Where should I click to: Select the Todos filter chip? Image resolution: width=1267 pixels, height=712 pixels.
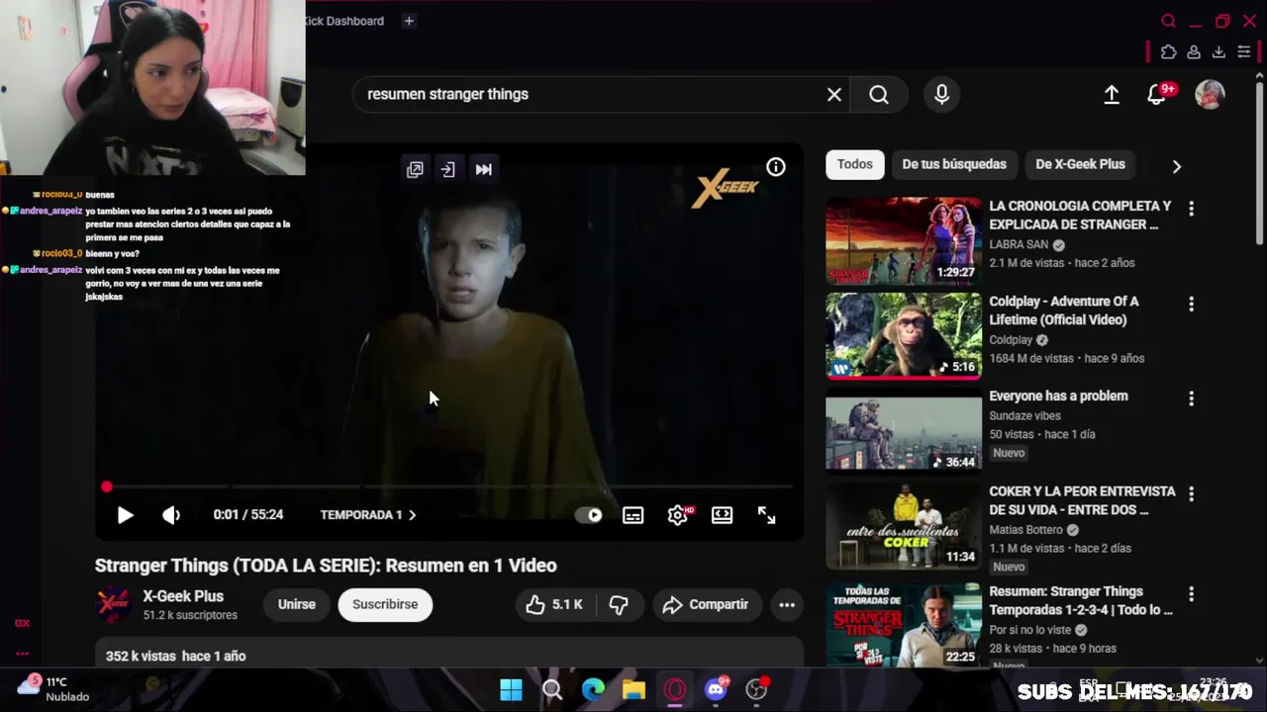(855, 164)
